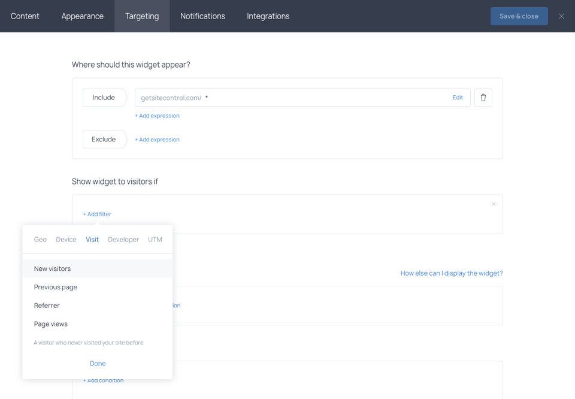The width and height of the screenshot is (575, 399).
Task: Click Save & close button
Action: tap(519, 16)
